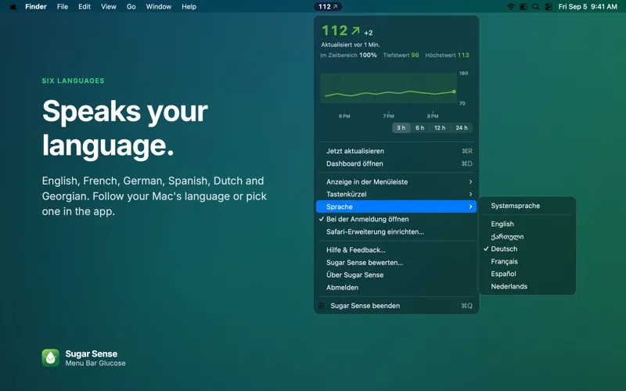Open the Go menu
The image size is (626, 391).
[x=131, y=7]
